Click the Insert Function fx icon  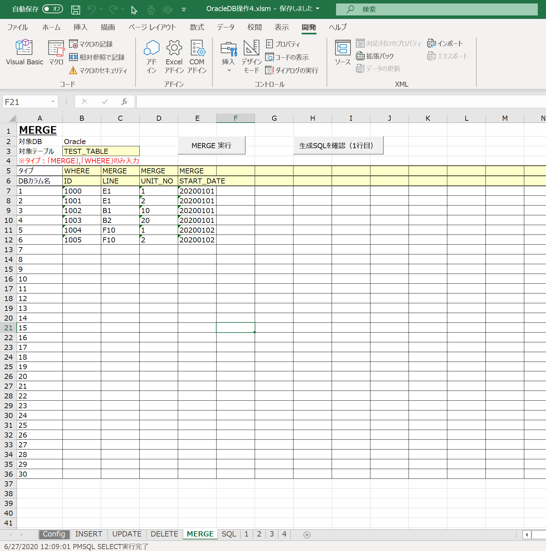(125, 101)
